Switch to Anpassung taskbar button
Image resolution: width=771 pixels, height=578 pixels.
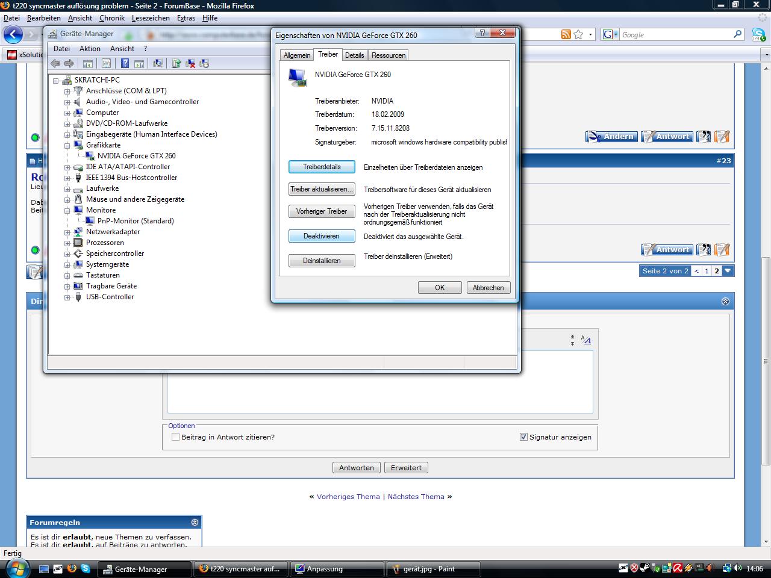(x=337, y=568)
